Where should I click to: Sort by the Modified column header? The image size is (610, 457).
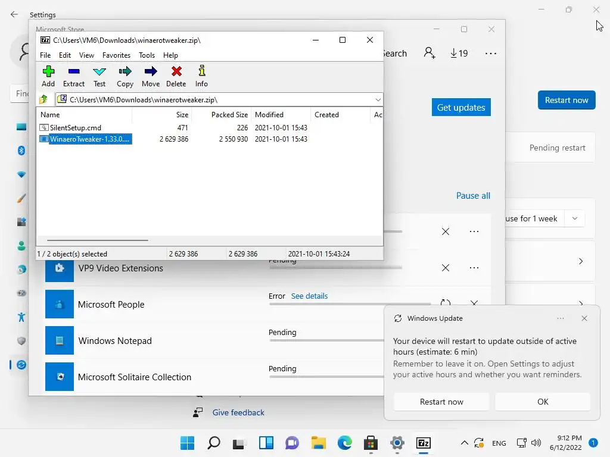[x=281, y=115]
